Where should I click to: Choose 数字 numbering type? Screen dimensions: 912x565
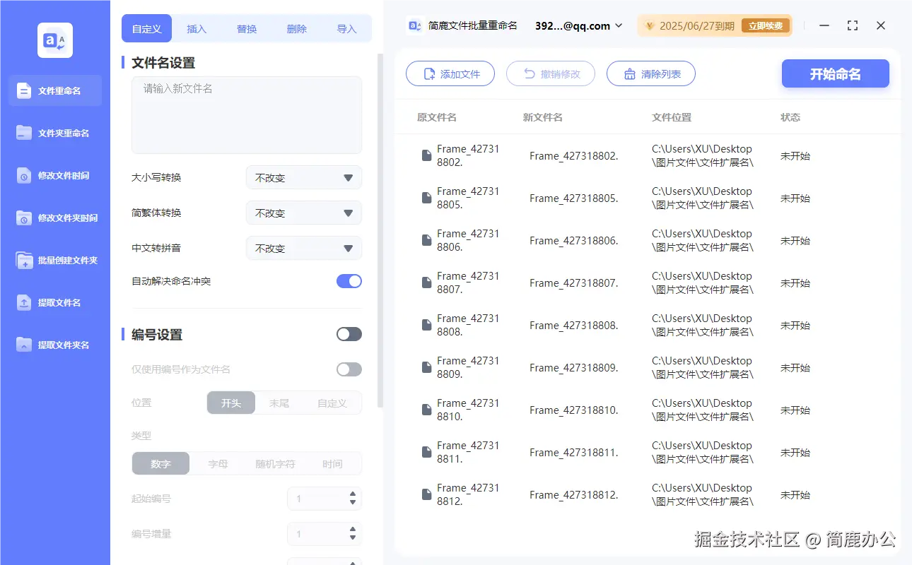(160, 464)
